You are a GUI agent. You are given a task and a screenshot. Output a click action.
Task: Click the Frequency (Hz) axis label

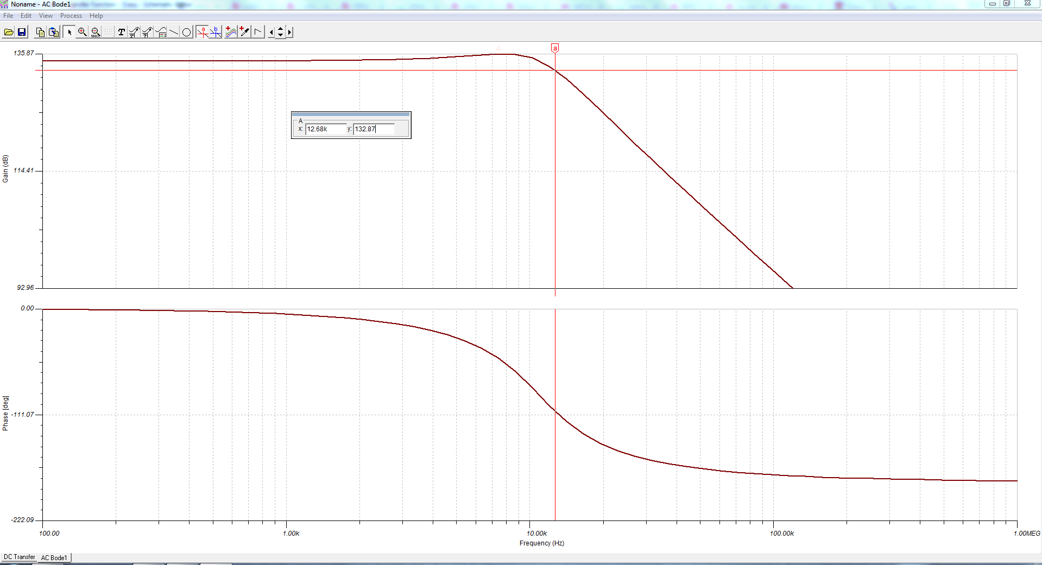point(542,543)
